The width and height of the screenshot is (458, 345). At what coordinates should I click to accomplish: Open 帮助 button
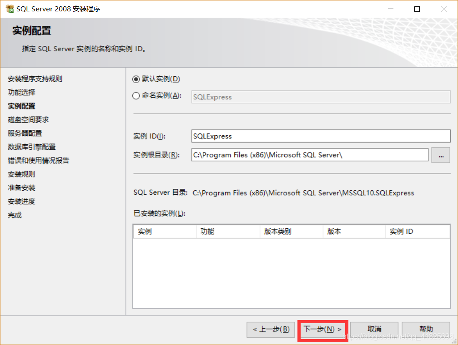click(x=426, y=330)
